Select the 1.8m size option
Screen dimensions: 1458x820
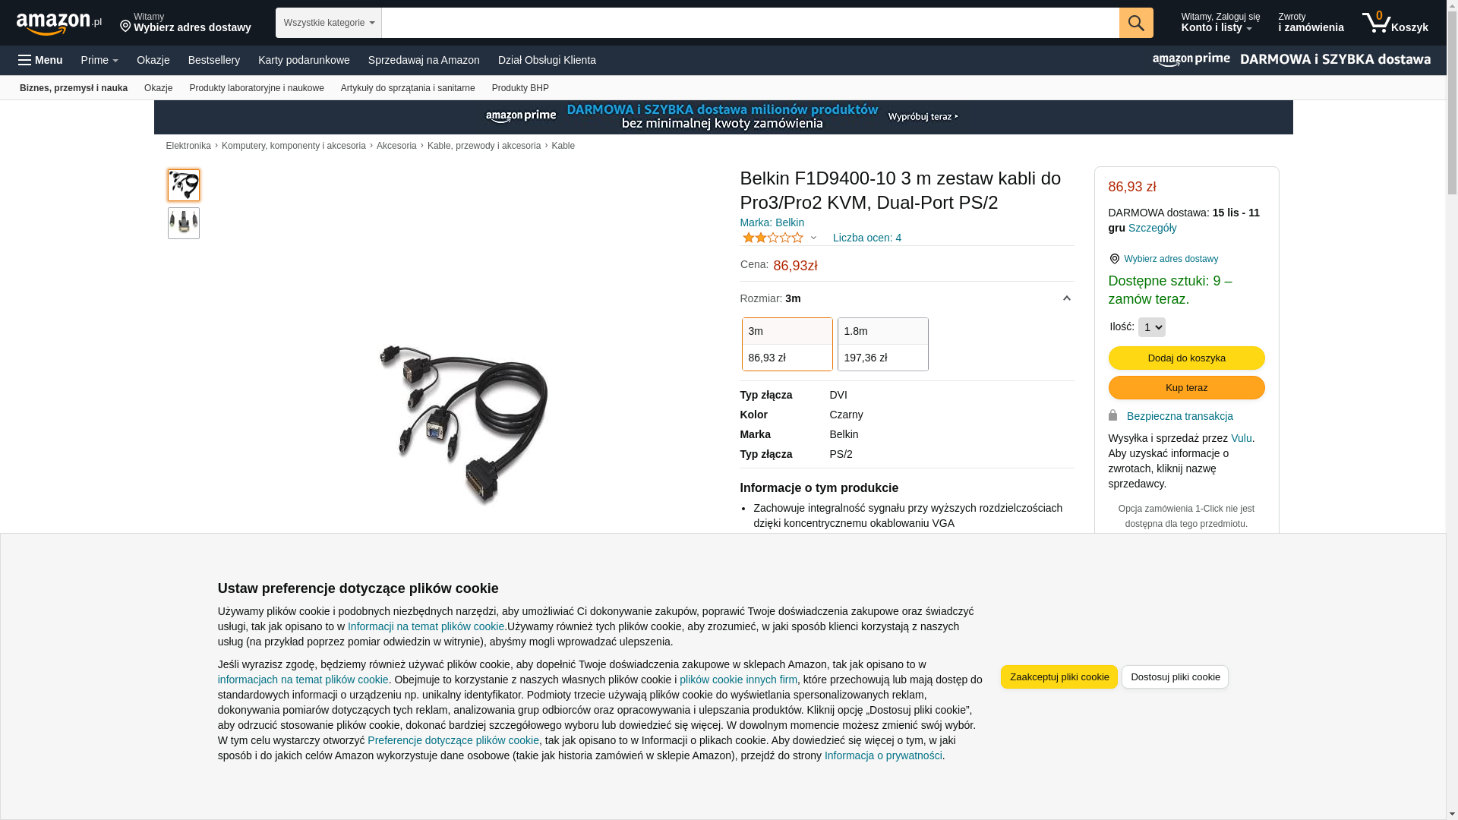pyautogui.click(x=883, y=344)
